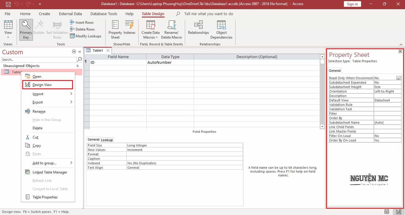Expand the View dropdown button
The width and height of the screenshot is (405, 215).
8,37
